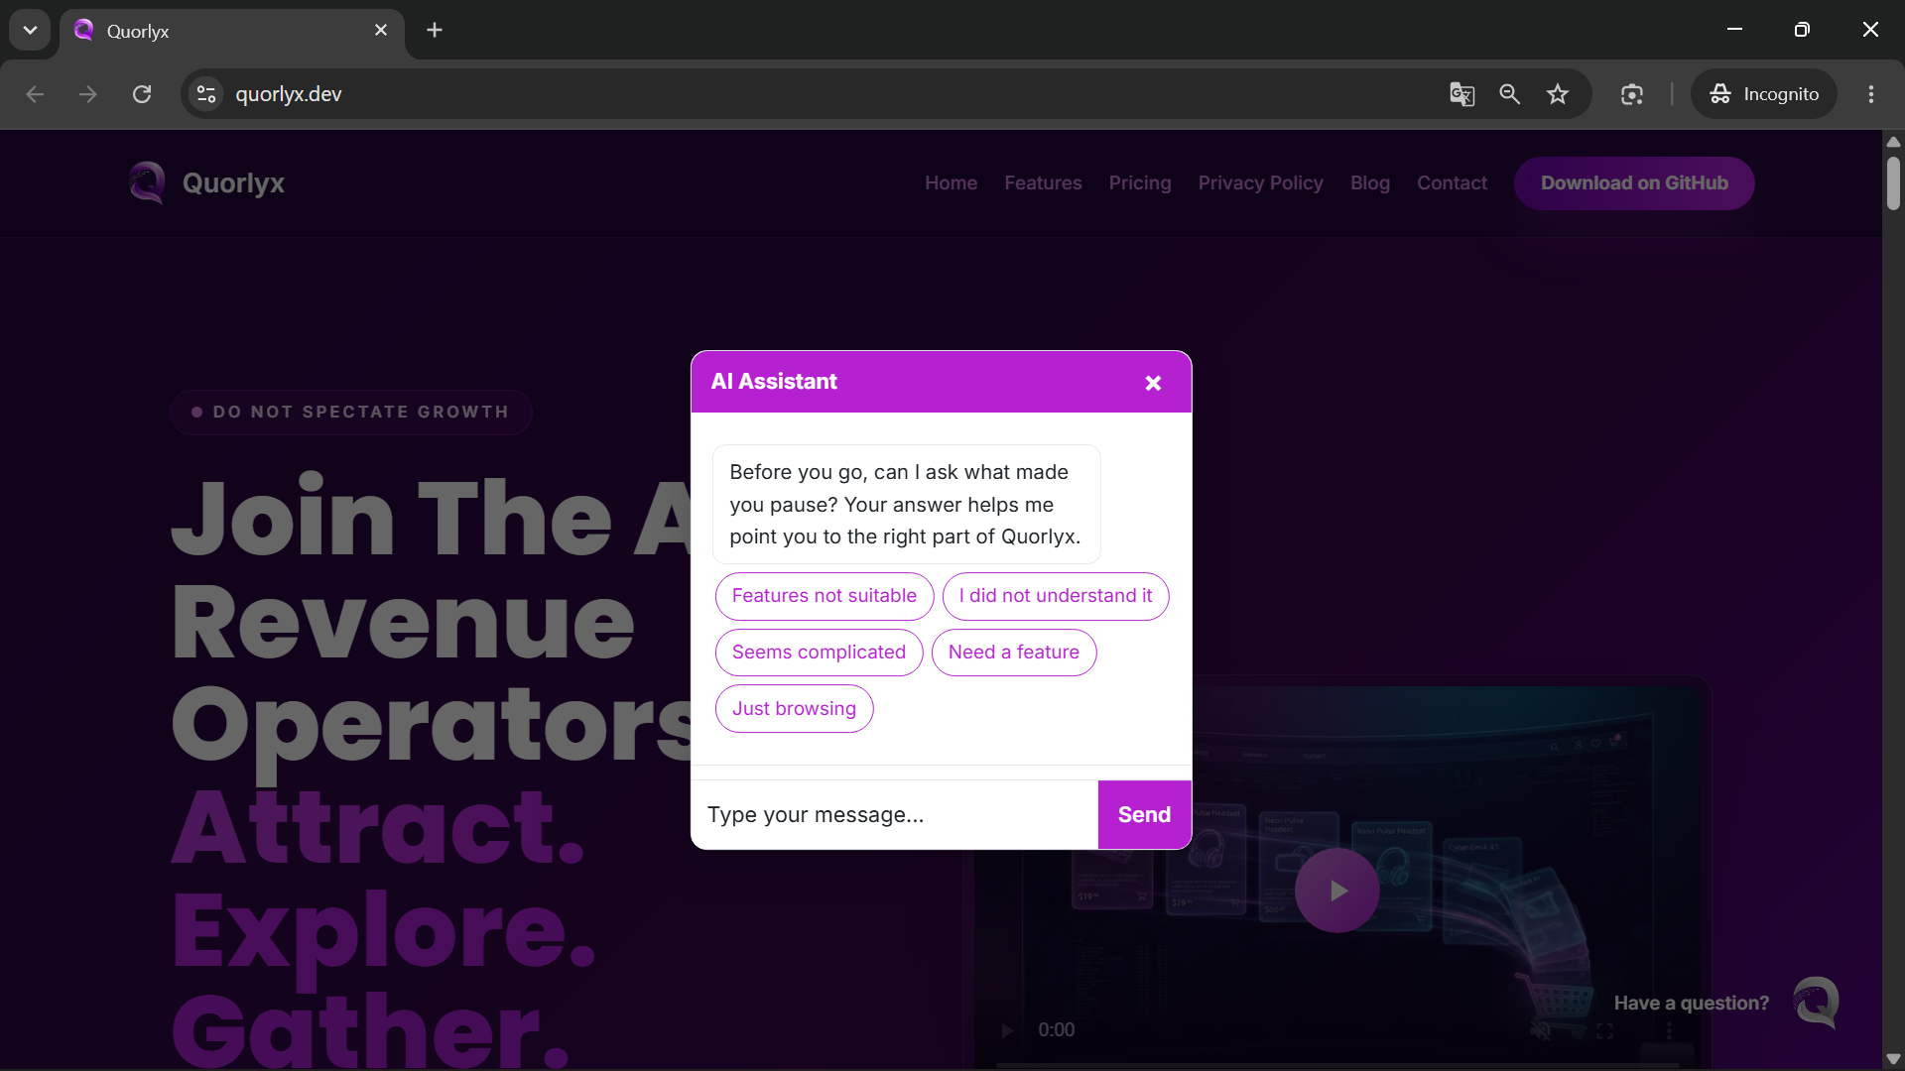The height and width of the screenshot is (1071, 1905).
Task: Open the Quorlyx chat bubble icon
Action: click(1816, 1003)
